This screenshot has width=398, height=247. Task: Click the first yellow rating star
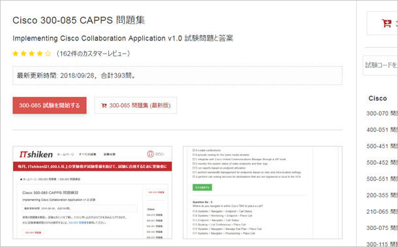(x=16, y=54)
